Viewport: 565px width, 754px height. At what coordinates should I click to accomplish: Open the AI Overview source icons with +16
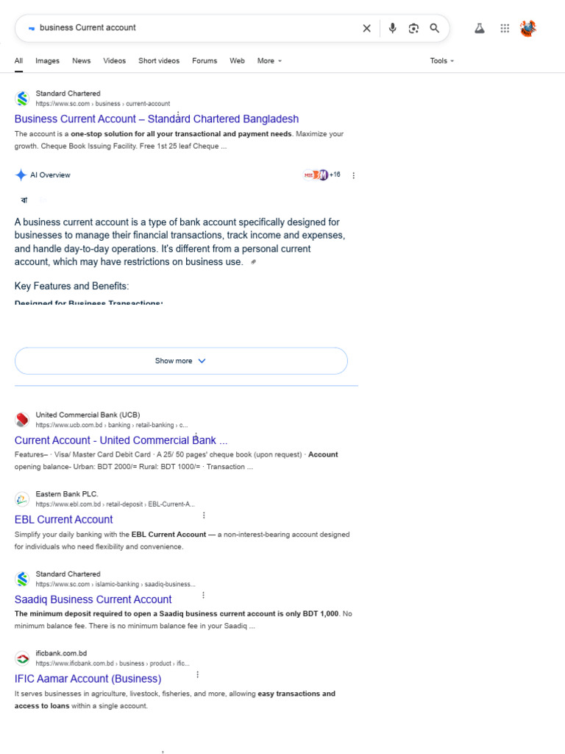coord(322,175)
